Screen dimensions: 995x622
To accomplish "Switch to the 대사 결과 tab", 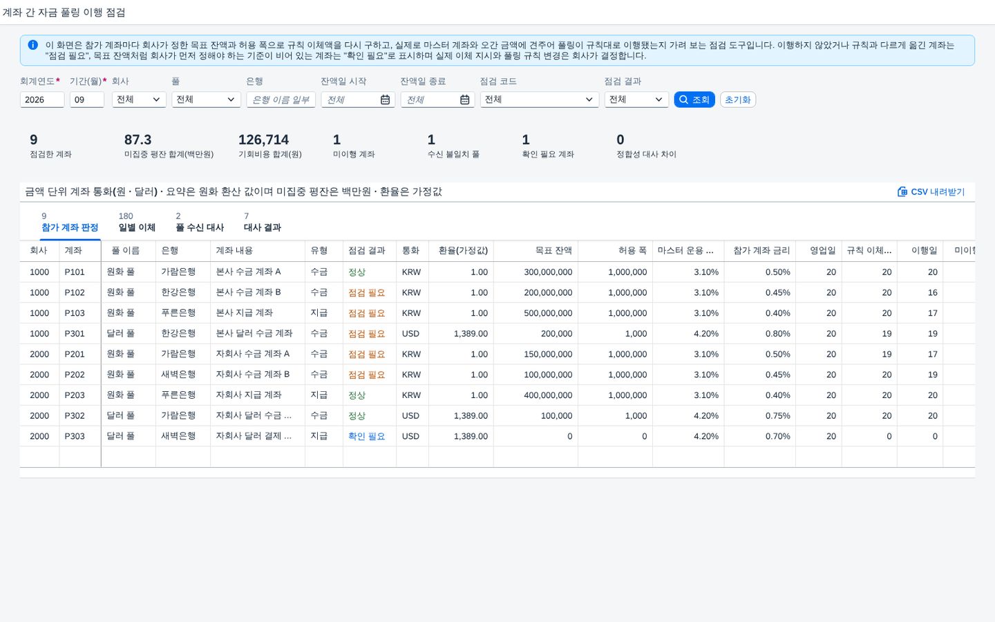I will click(x=263, y=222).
